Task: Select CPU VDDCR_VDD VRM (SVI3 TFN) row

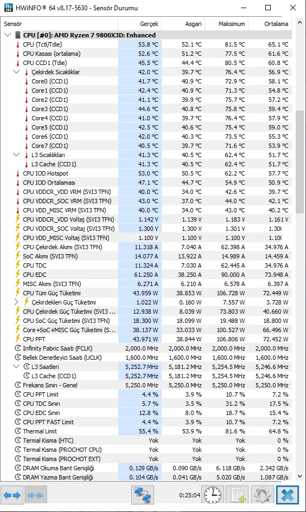Action: point(146,192)
